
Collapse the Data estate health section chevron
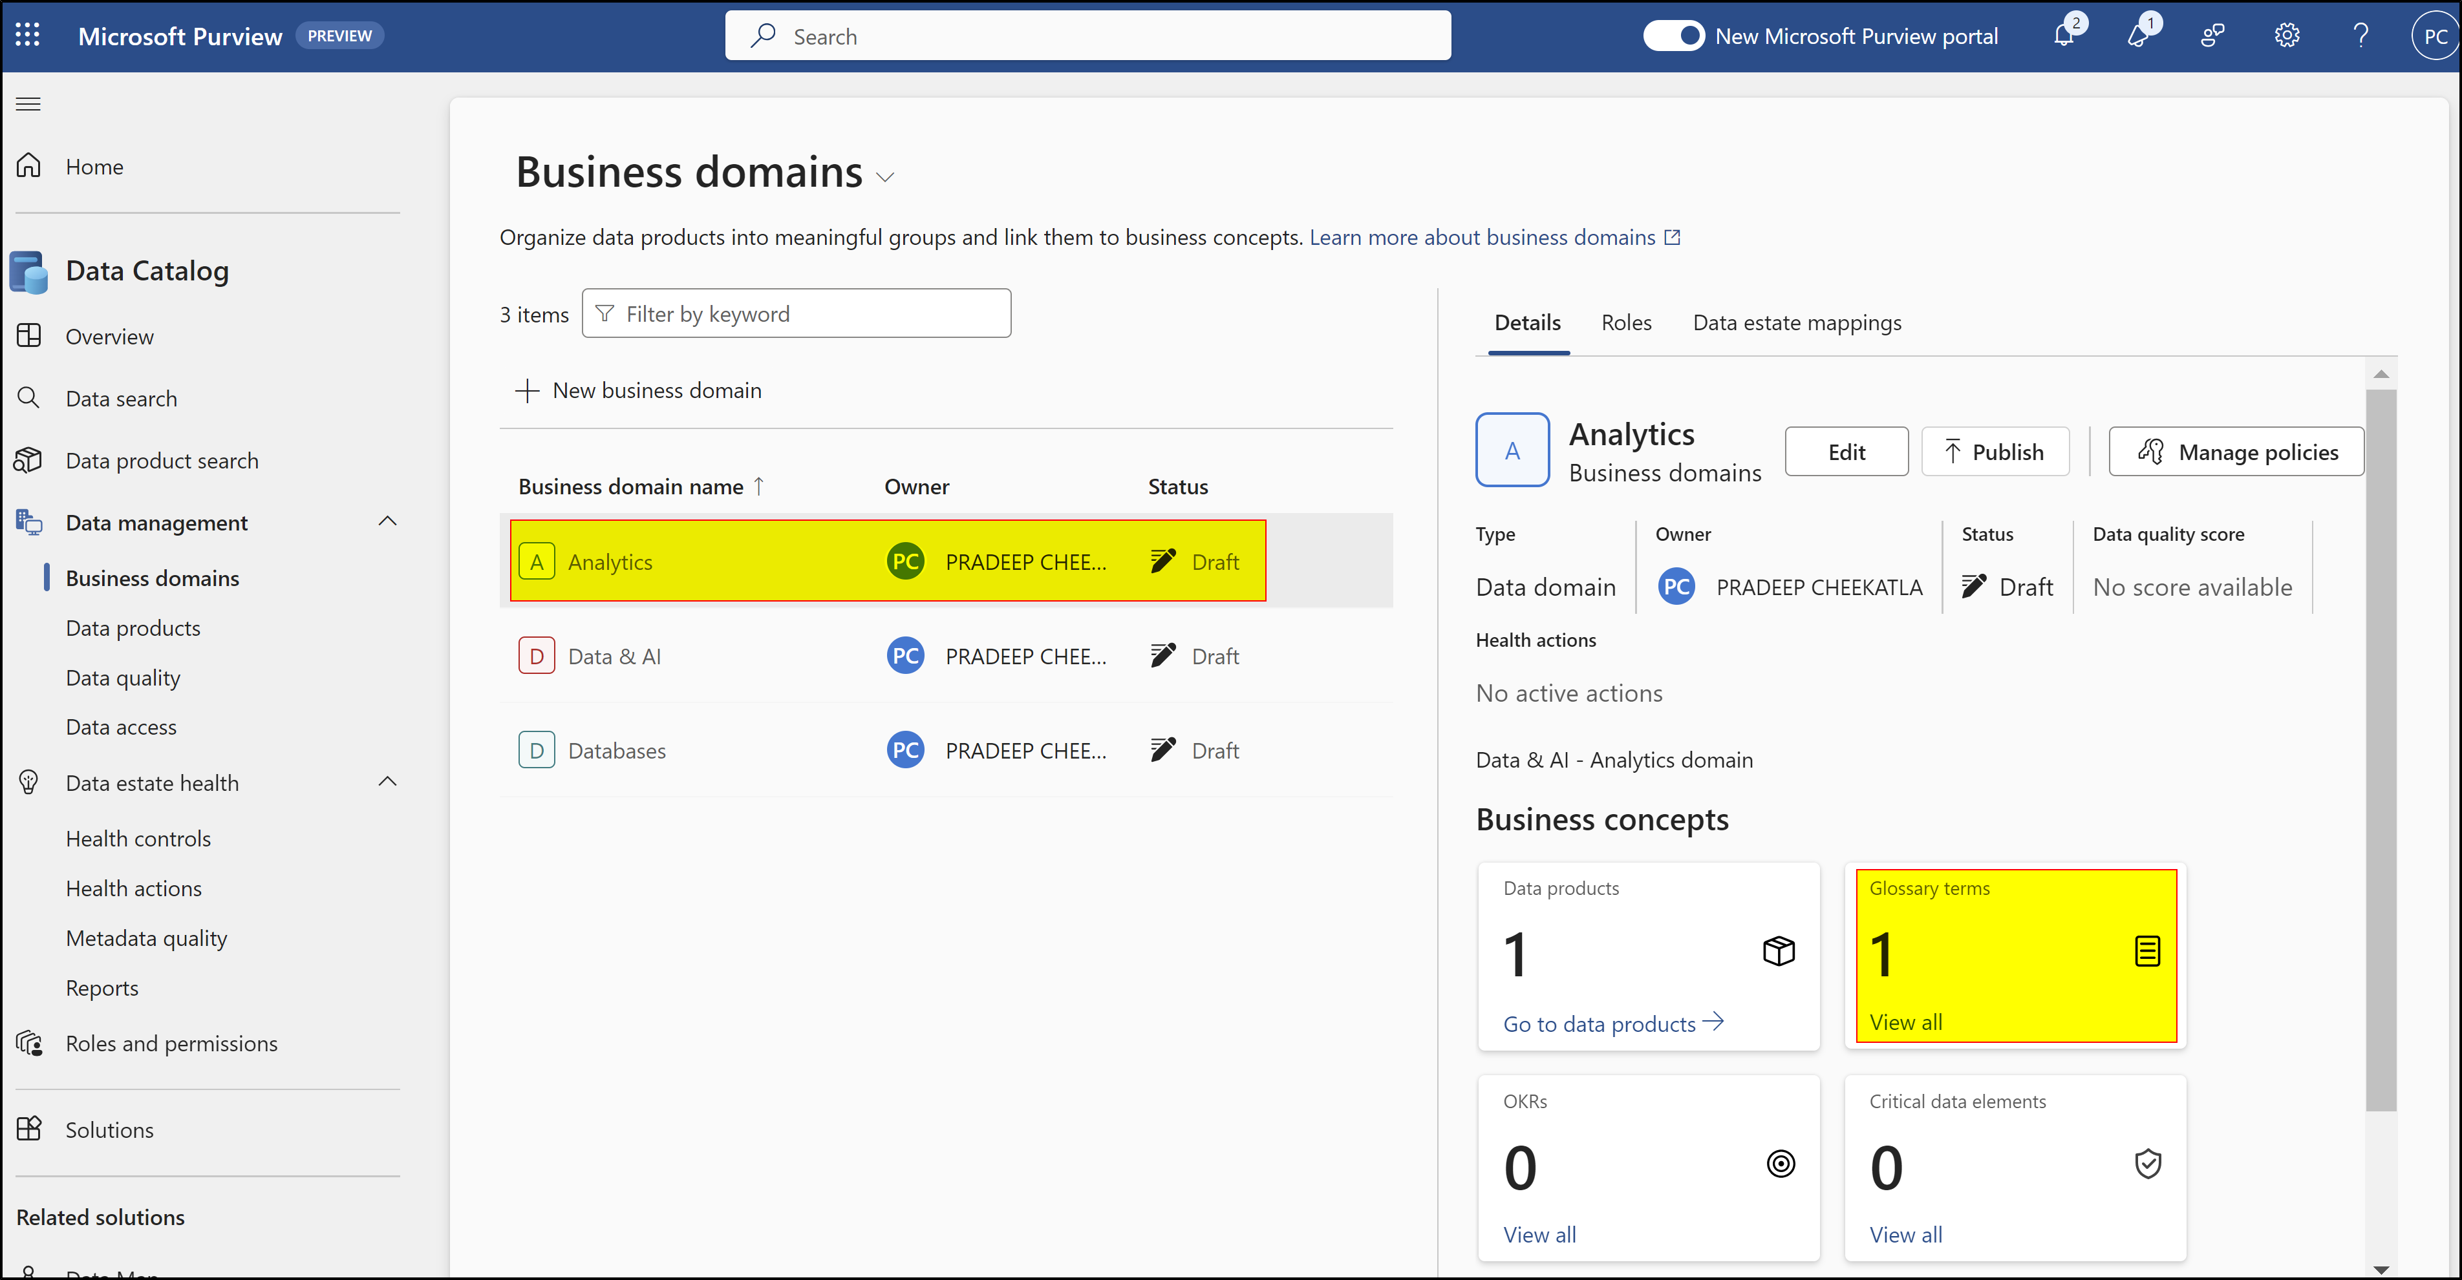387,781
